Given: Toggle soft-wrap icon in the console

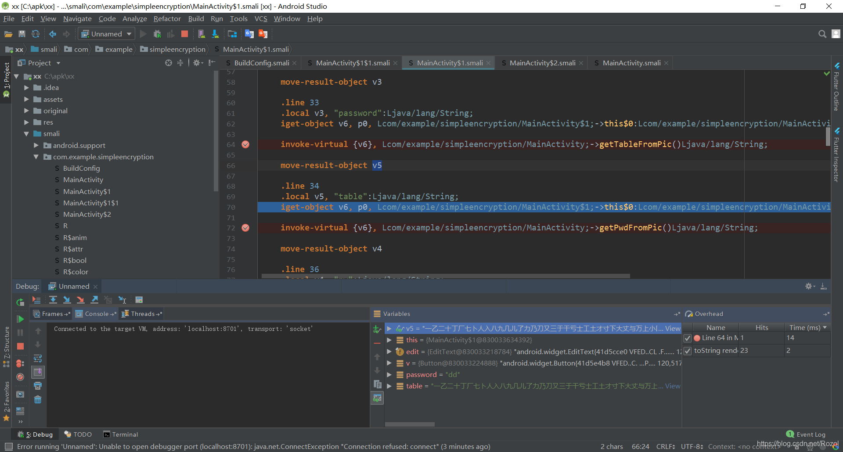Looking at the screenshot, I should 38,359.
